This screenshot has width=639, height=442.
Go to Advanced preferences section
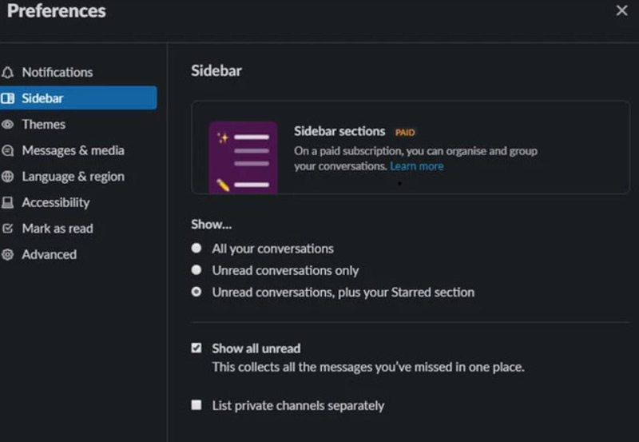click(49, 255)
